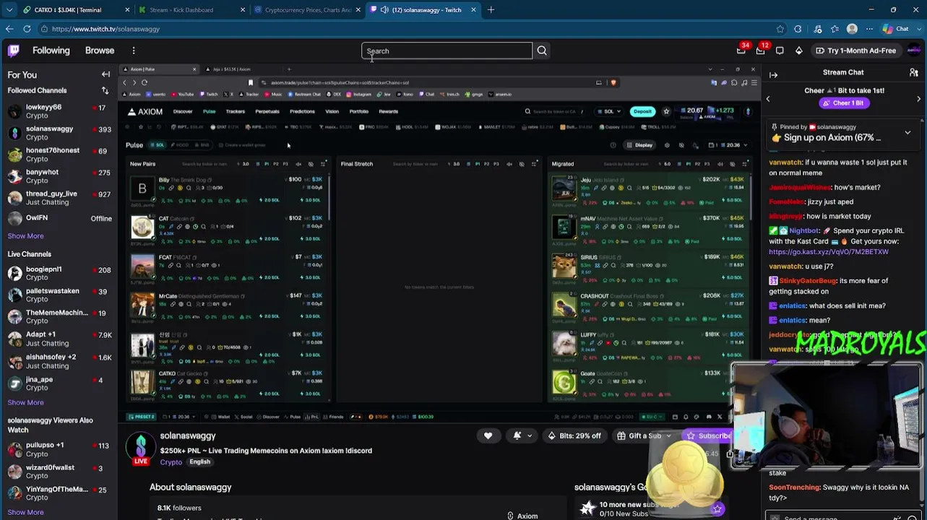Show more followed channels
Image resolution: width=927 pixels, height=520 pixels.
pyautogui.click(x=25, y=235)
